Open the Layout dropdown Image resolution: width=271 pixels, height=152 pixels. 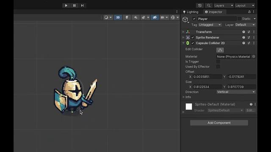245,5
